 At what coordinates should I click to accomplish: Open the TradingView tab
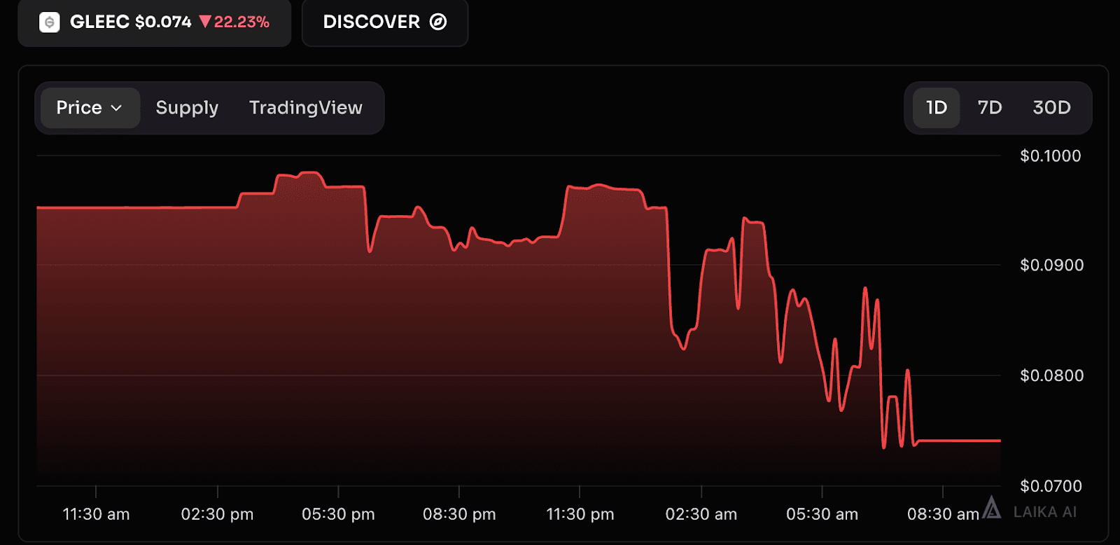click(x=306, y=108)
